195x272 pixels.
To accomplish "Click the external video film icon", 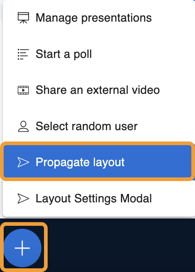I will pyautogui.click(x=23, y=90).
